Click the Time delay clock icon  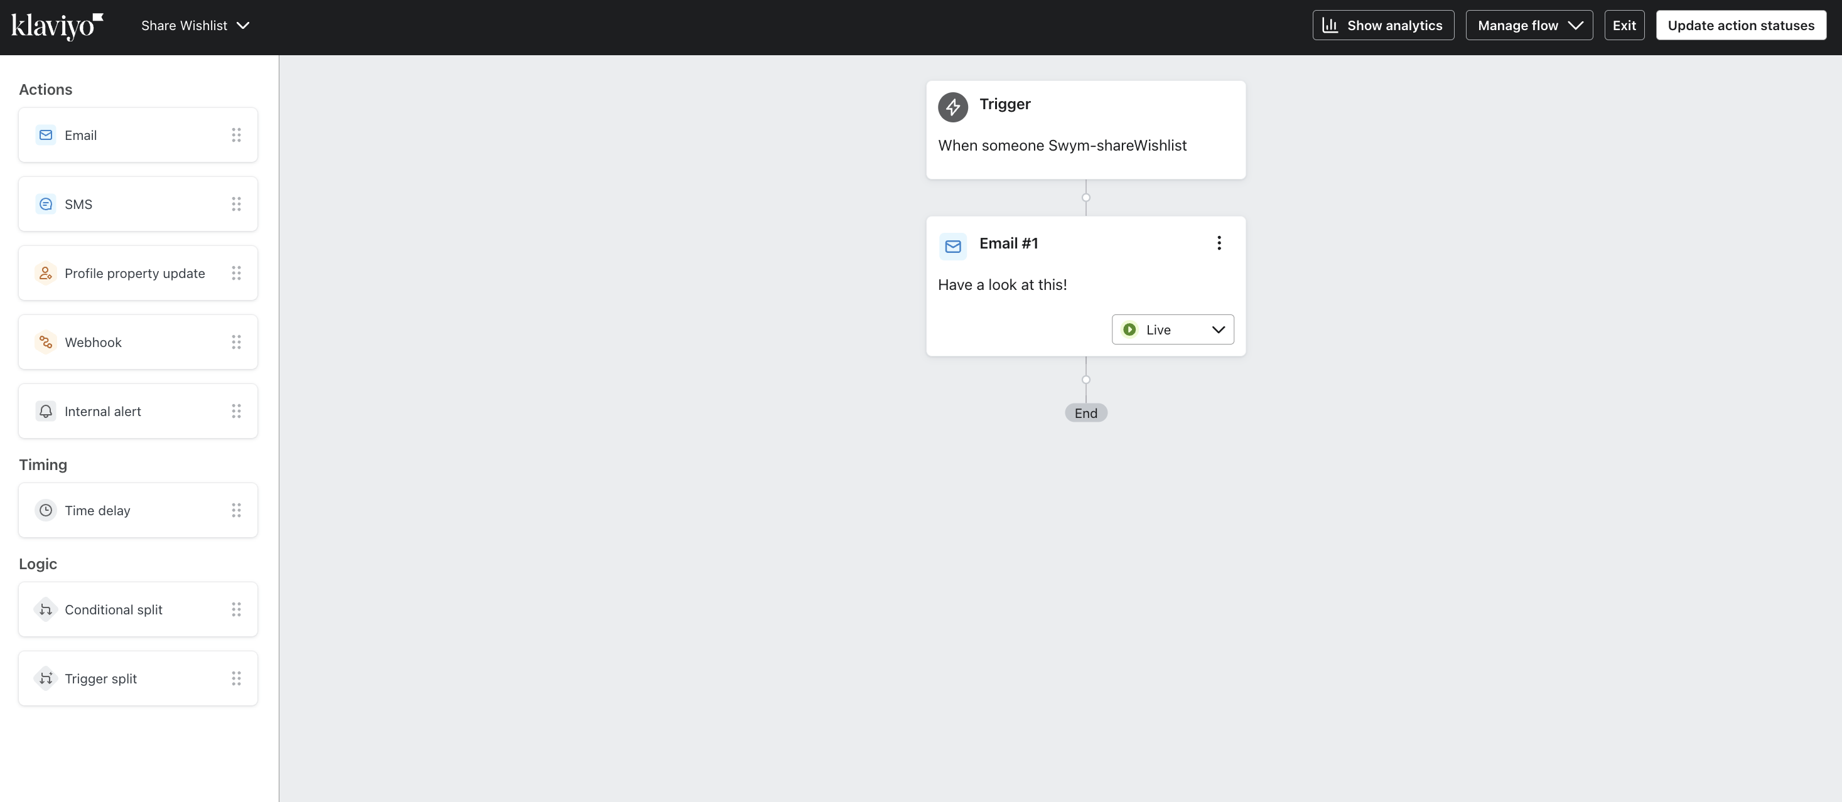46,510
